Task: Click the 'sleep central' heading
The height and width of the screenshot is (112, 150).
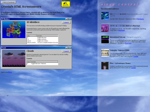Action: click(120, 4)
